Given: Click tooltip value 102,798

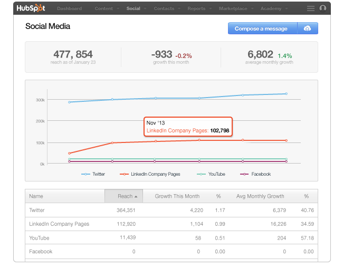Looking at the screenshot, I should [220, 131].
